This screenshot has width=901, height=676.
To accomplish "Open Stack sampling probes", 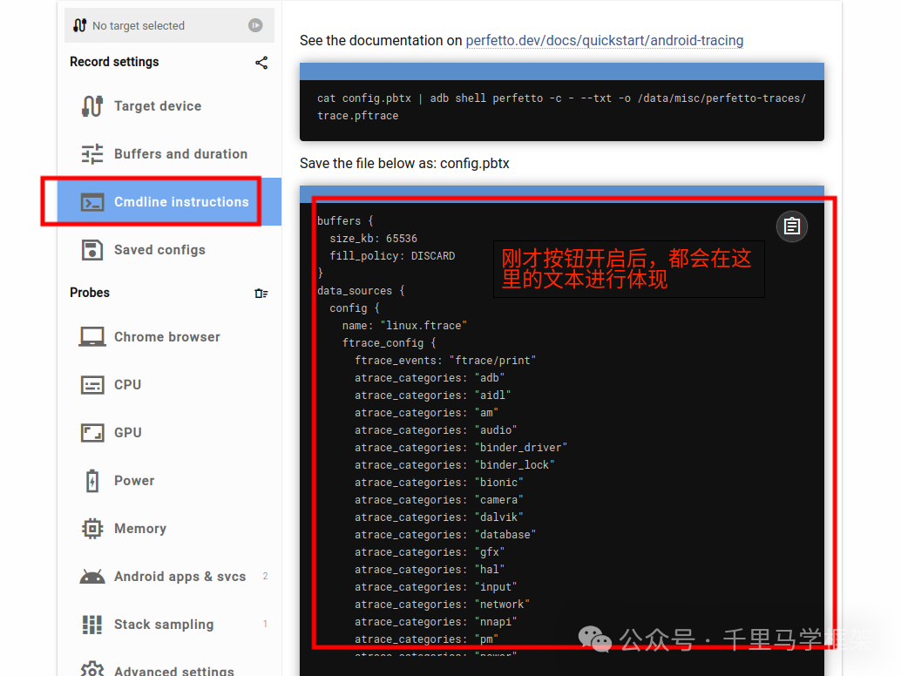I will pyautogui.click(x=170, y=625).
